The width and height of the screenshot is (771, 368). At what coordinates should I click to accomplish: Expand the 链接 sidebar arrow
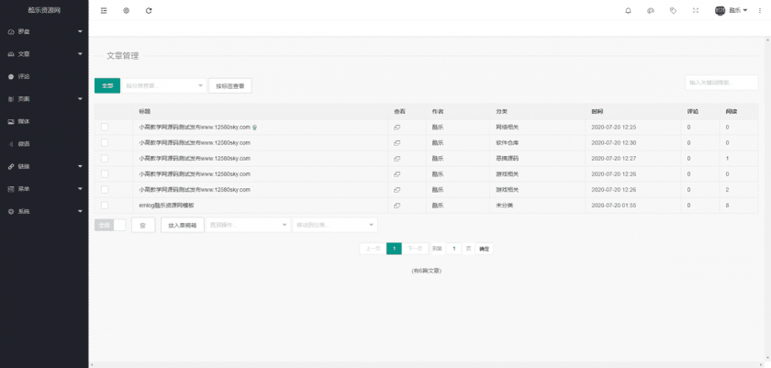(x=80, y=166)
